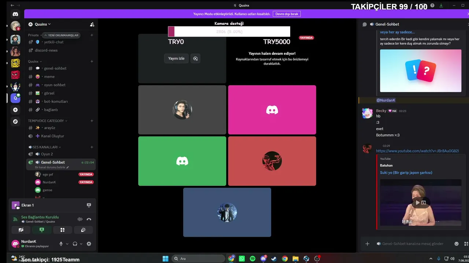The height and width of the screenshot is (263, 469).
Task: Open the YouTube watch link in chat
Action: click(417, 151)
